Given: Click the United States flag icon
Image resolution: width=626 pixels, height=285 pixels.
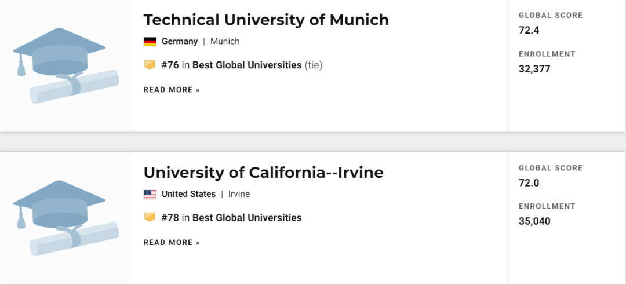Looking at the screenshot, I should (x=150, y=195).
